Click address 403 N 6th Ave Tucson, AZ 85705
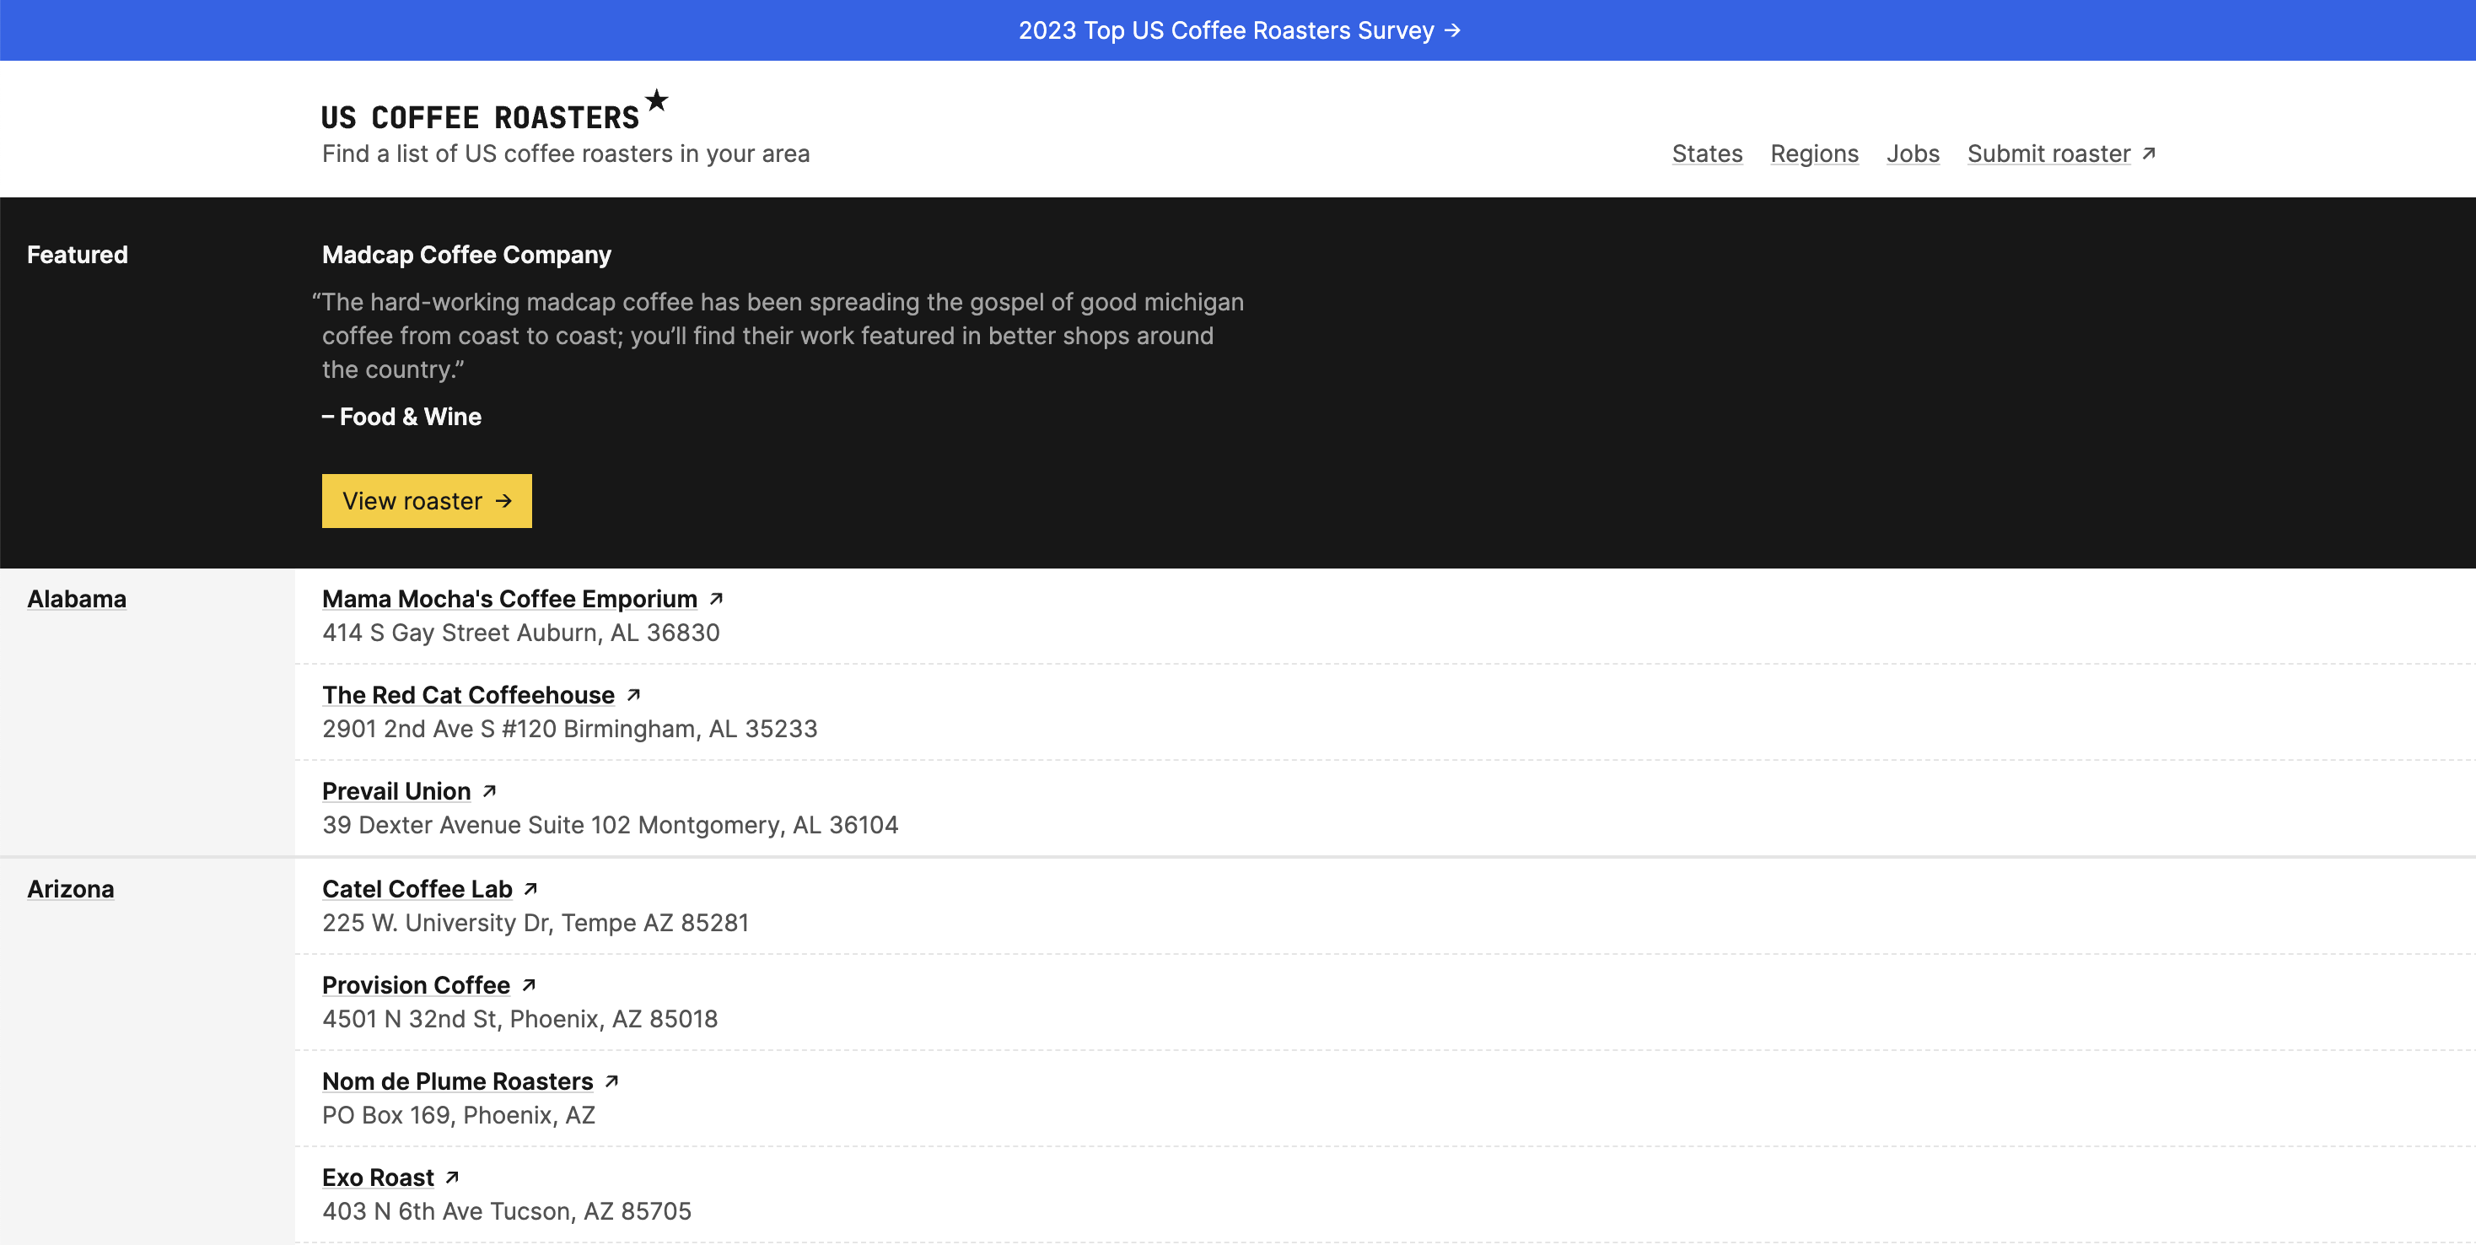Image resolution: width=2476 pixels, height=1245 pixels. click(507, 1211)
